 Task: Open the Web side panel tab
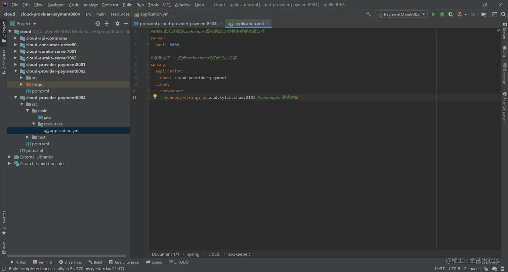coord(4,248)
